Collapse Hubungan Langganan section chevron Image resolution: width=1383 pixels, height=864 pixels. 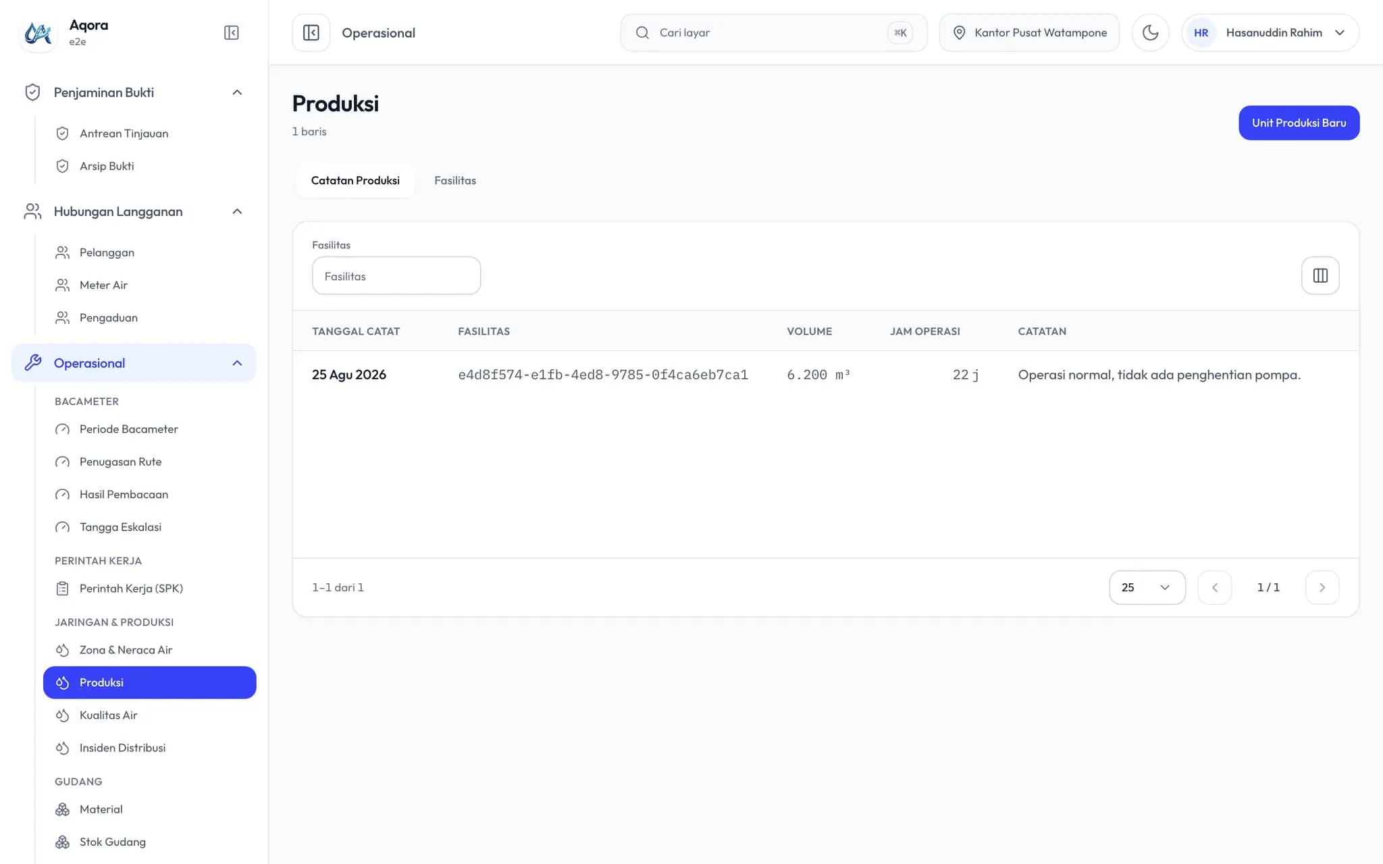237,211
